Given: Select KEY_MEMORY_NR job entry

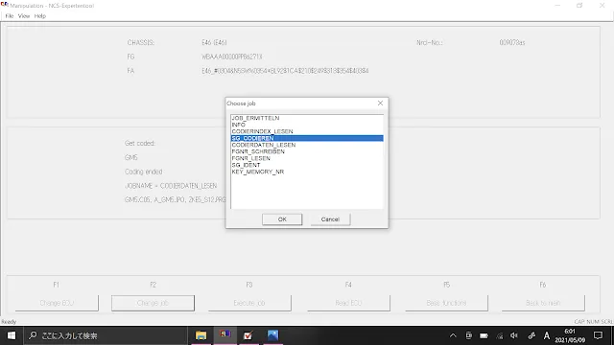Looking at the screenshot, I should click(307, 172).
